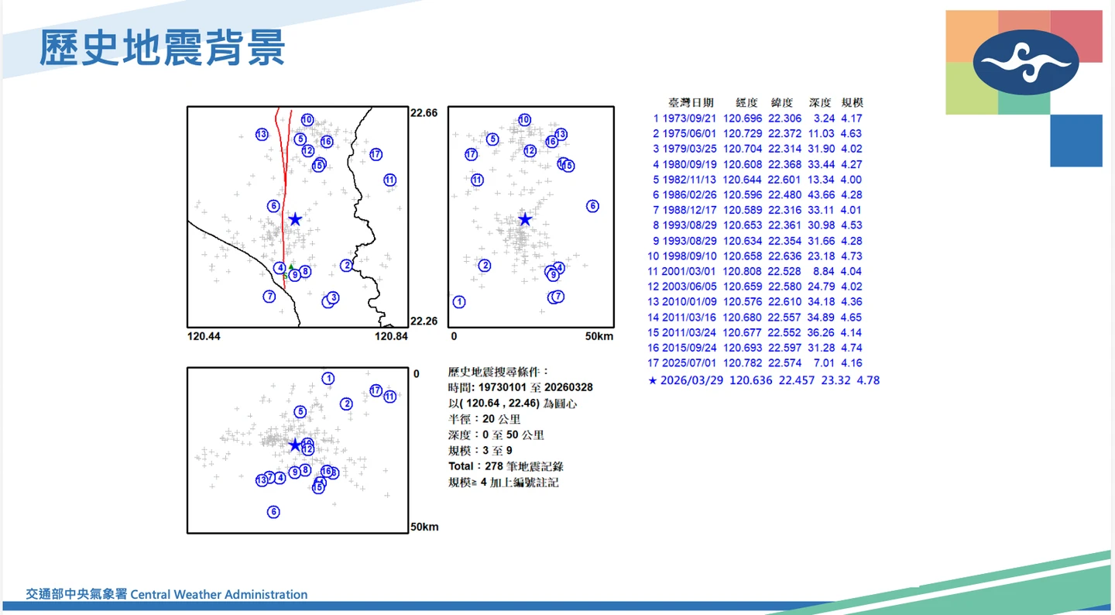Click the 歷史地震背景 slide title
The height and width of the screenshot is (615, 1115).
163,48
